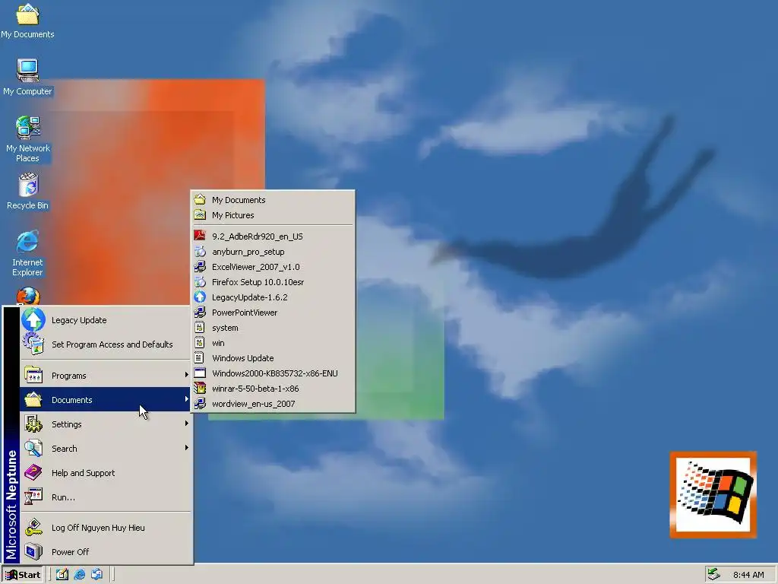Open PowerPointViewer recent document
Screen dimensions: 778x584
coord(273,313)
